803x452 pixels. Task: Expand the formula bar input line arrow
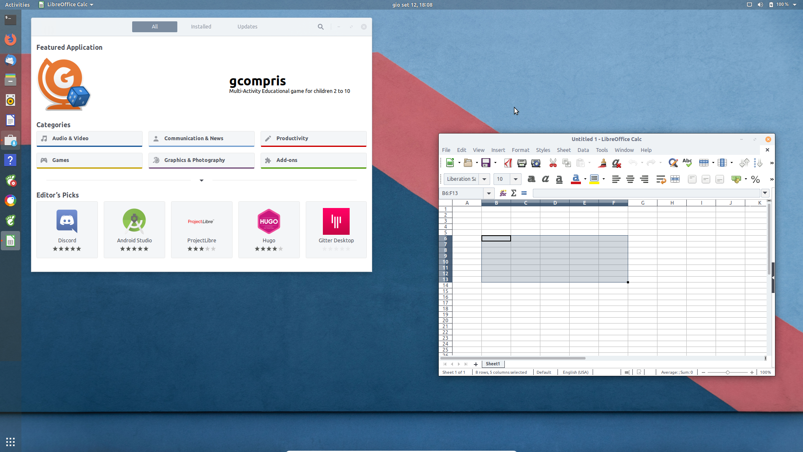click(x=765, y=193)
